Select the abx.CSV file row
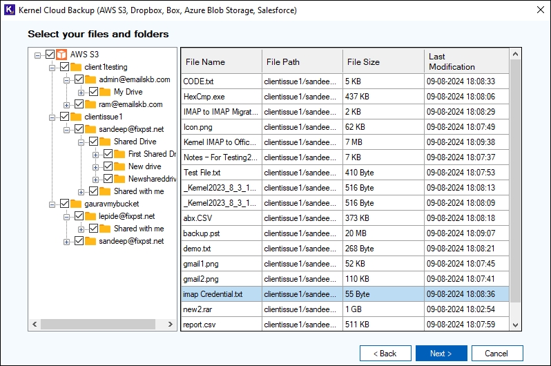The width and height of the screenshot is (551, 366). point(345,218)
